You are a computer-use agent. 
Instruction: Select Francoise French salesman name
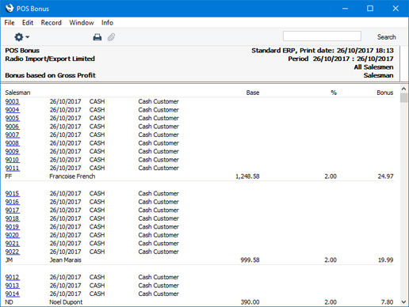pyautogui.click(x=72, y=176)
